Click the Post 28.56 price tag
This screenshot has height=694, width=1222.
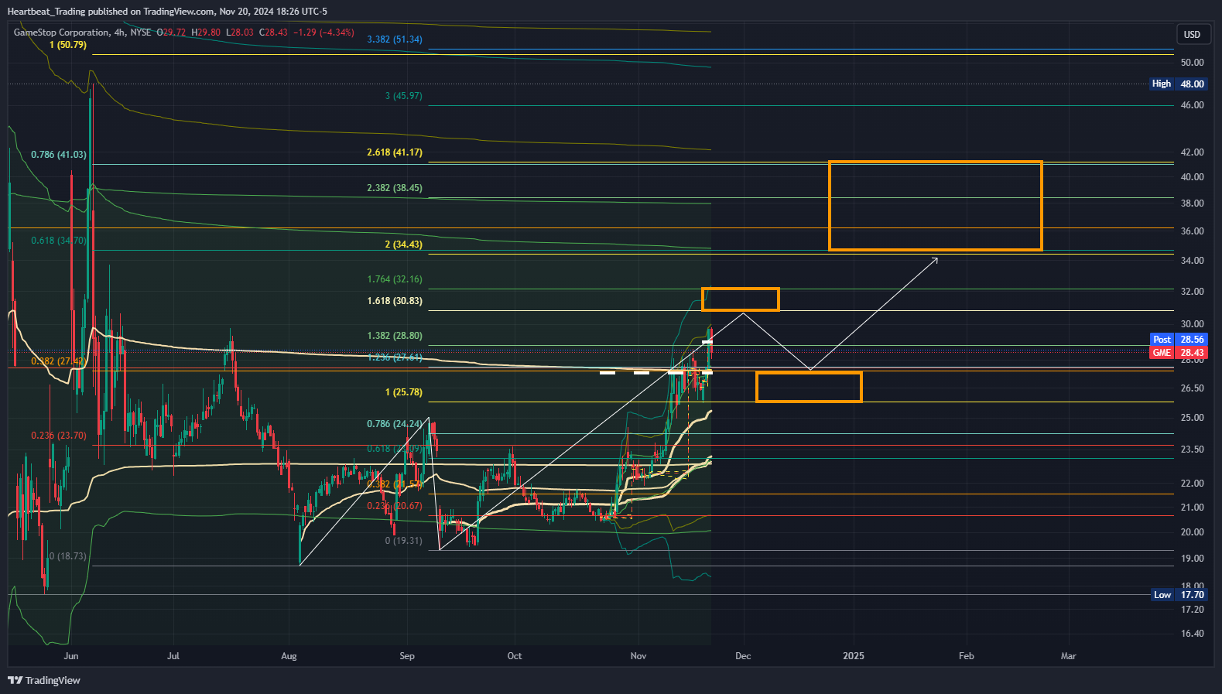(1177, 340)
